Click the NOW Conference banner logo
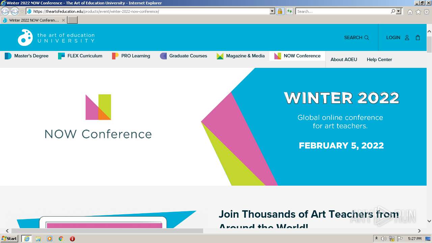The image size is (432, 243). 98,116
